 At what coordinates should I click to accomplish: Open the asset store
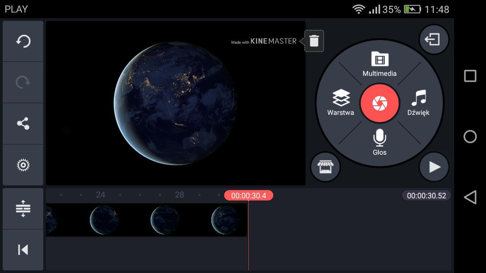325,167
